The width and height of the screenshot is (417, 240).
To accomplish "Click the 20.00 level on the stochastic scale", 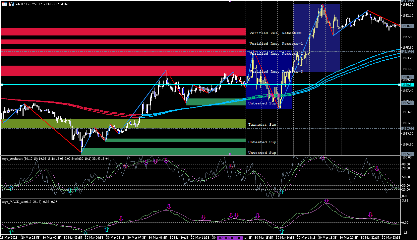I will (406, 189).
